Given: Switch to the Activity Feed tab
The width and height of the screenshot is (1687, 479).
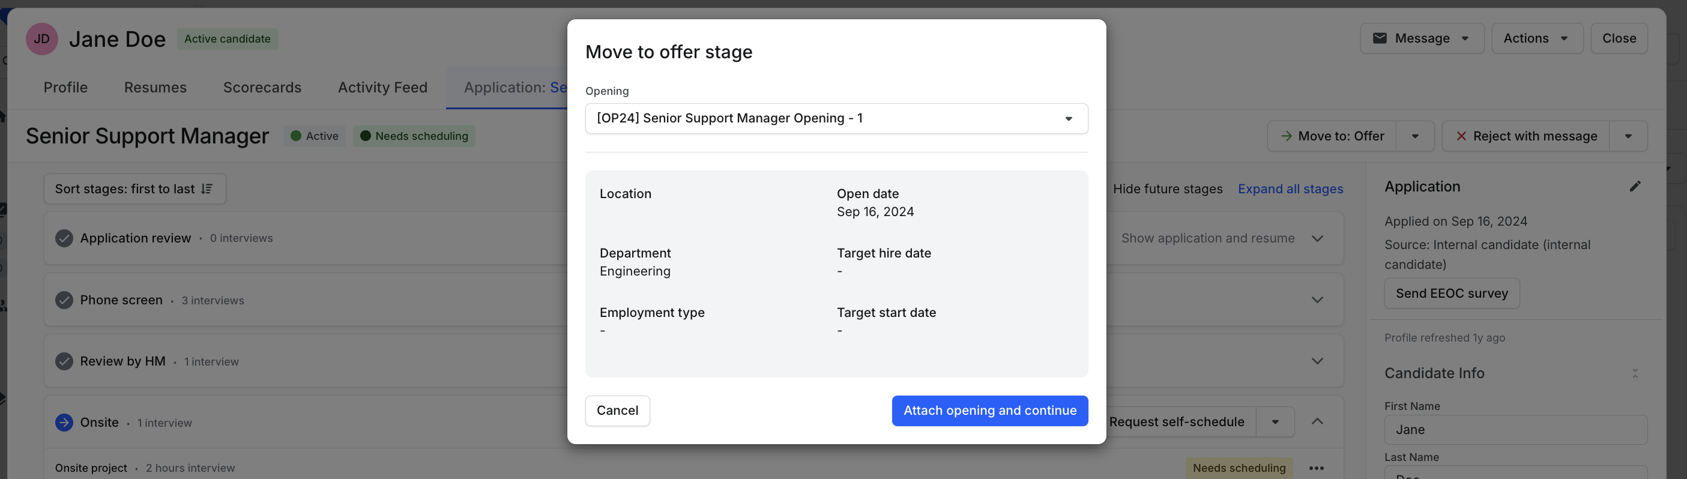Looking at the screenshot, I should coord(382,88).
